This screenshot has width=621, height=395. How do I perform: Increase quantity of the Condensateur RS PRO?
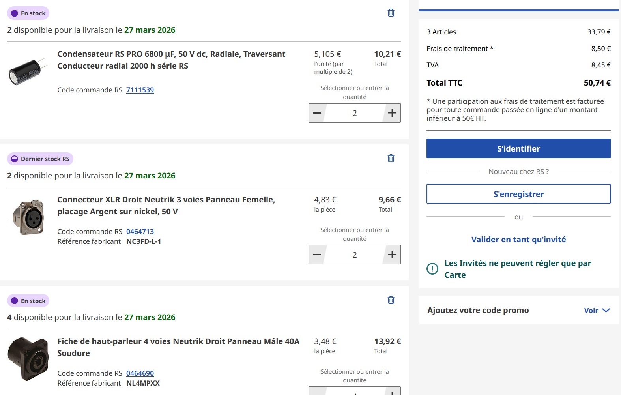tap(392, 113)
